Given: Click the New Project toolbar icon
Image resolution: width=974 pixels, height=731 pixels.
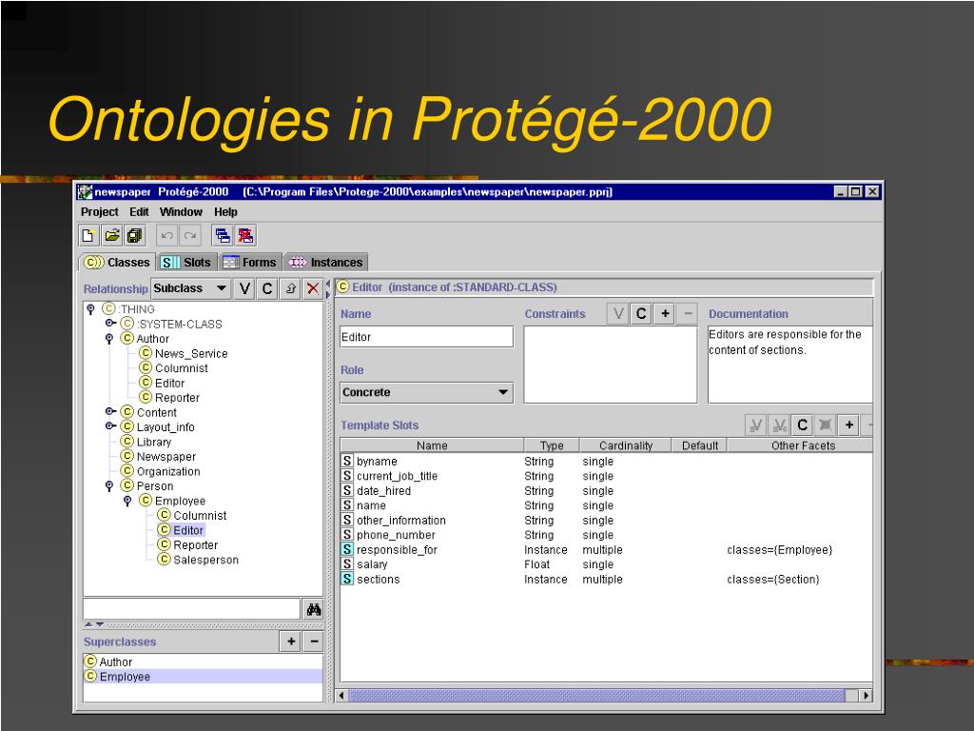Looking at the screenshot, I should coord(88,236).
